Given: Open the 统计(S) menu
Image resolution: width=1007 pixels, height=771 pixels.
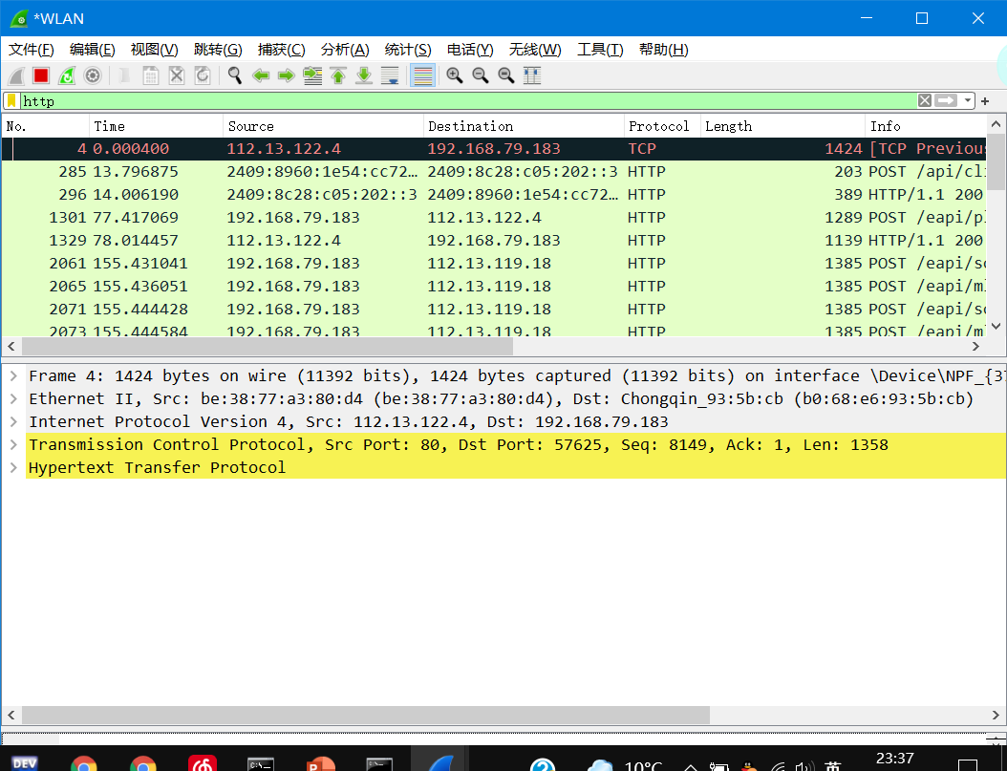Looking at the screenshot, I should pyautogui.click(x=408, y=49).
